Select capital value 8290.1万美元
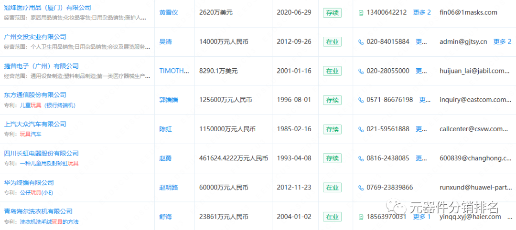 pyautogui.click(x=218, y=71)
